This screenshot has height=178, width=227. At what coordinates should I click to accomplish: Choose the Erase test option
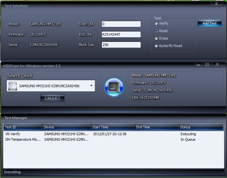(x=156, y=38)
